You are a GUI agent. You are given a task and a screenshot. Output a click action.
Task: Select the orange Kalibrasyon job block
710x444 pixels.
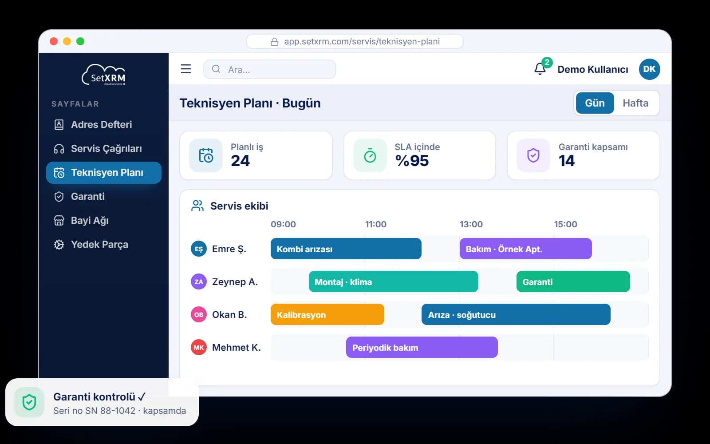point(327,314)
